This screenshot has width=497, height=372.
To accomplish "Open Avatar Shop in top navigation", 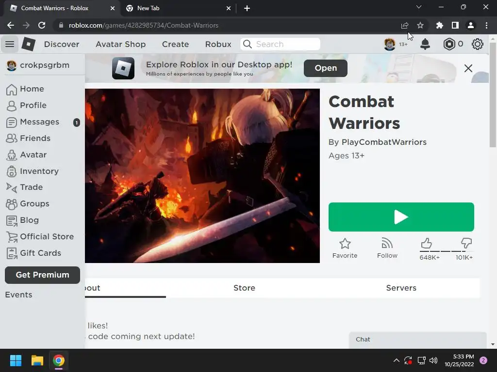I will click(120, 44).
